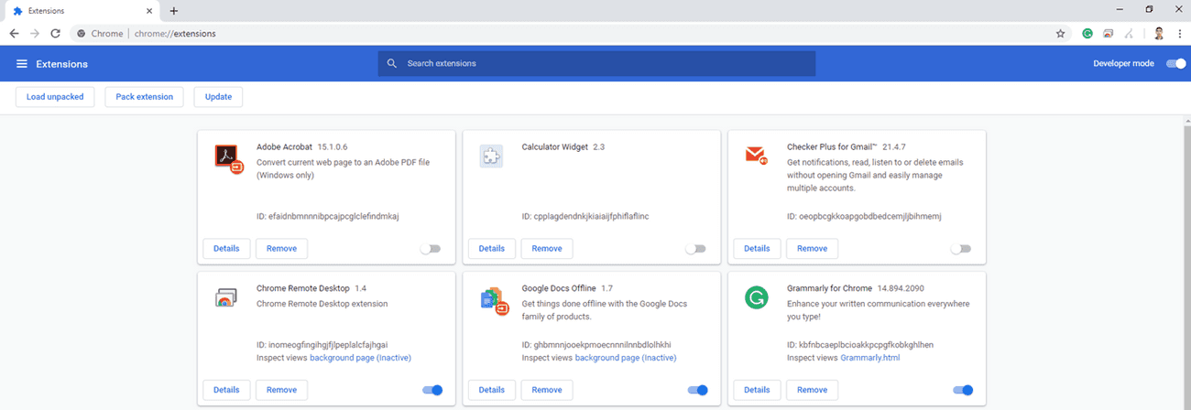Remove the Google Docs Offline extension

547,390
